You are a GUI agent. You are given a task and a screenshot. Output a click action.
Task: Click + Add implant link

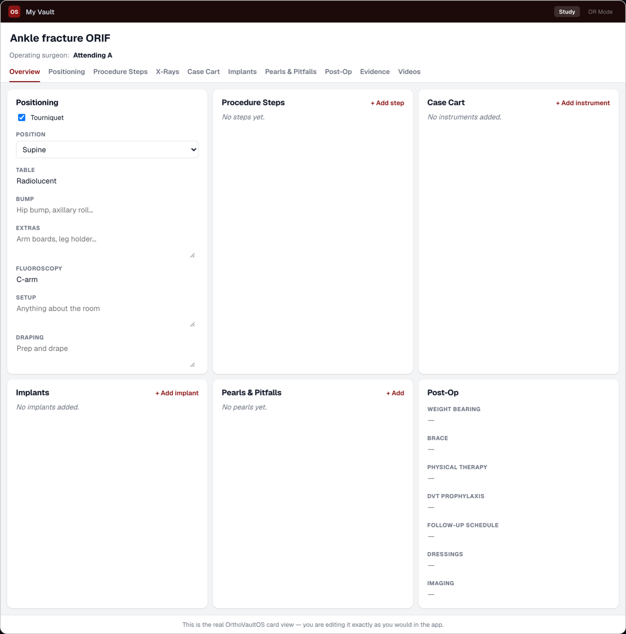(x=177, y=393)
